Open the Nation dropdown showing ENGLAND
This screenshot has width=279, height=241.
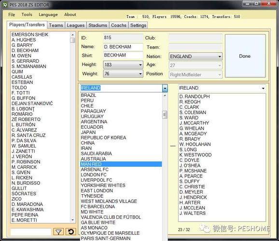click(195, 56)
